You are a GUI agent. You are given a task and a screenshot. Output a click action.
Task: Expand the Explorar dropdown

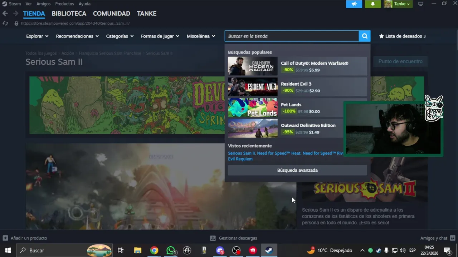[37, 36]
